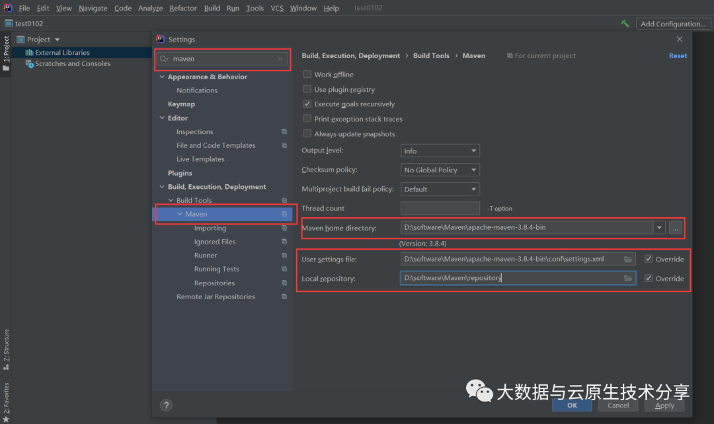
Task: Select Notifications in settings tree
Action: point(197,90)
